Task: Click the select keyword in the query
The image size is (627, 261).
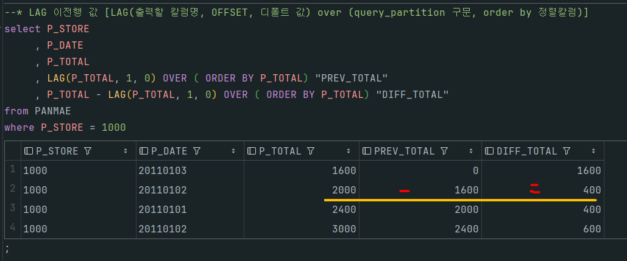Action: tap(23, 29)
